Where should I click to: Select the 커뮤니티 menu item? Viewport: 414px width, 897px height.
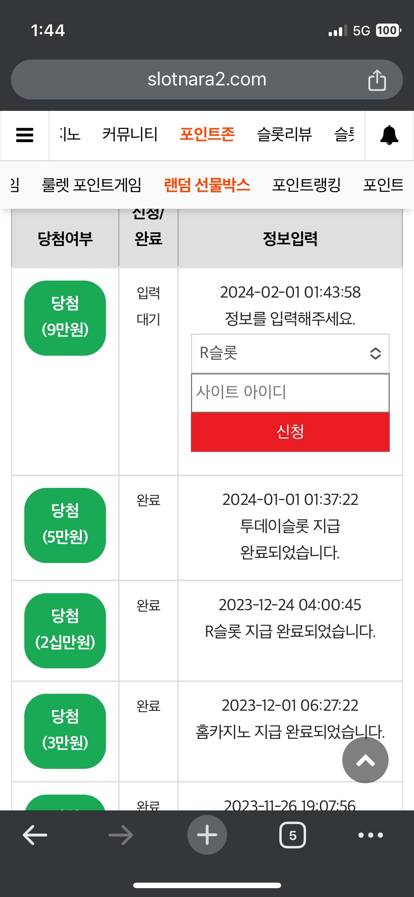click(130, 134)
